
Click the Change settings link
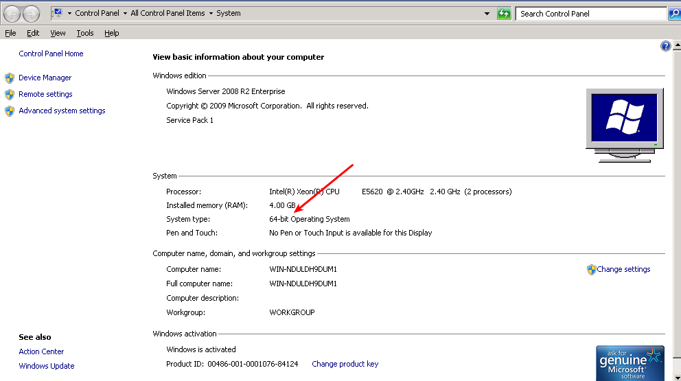(623, 269)
